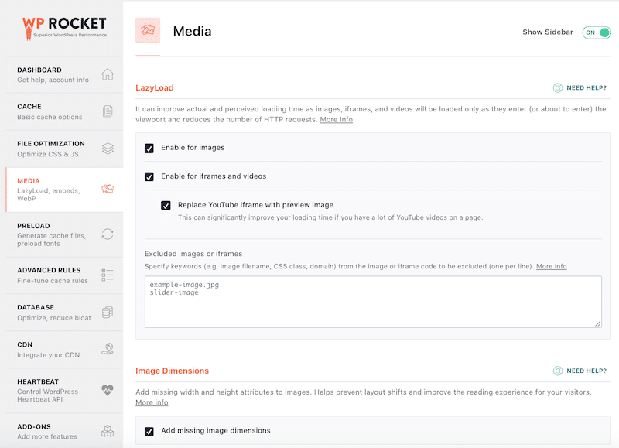Click inside the Excluded images or iframes textbox
The image size is (619, 448).
click(x=371, y=302)
